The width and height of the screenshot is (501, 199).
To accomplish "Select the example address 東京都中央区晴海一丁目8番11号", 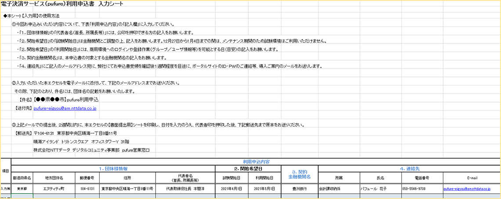I will tap(127, 189).
